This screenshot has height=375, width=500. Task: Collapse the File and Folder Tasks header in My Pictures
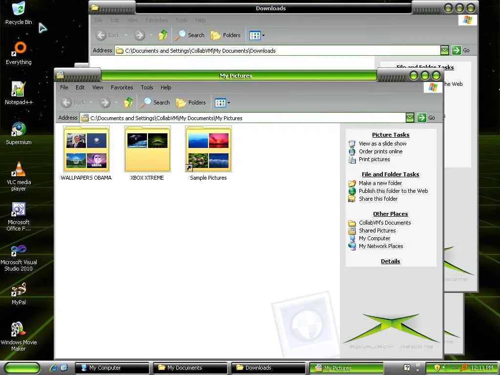pyautogui.click(x=390, y=174)
